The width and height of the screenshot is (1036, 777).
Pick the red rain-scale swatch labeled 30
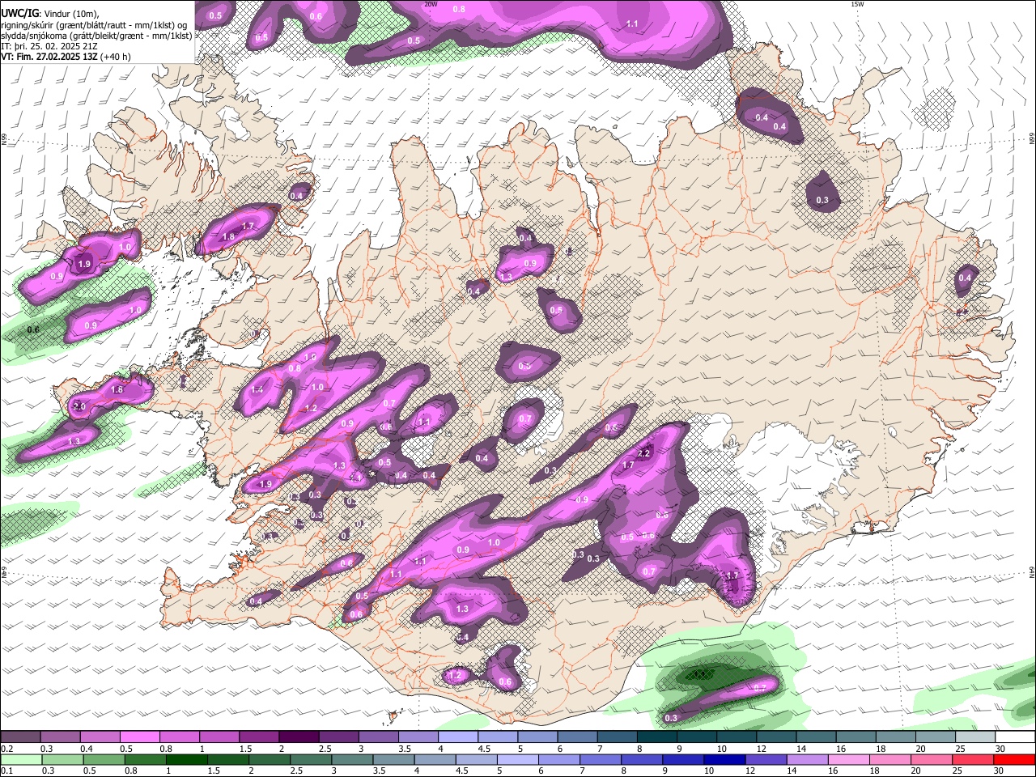(1014, 759)
